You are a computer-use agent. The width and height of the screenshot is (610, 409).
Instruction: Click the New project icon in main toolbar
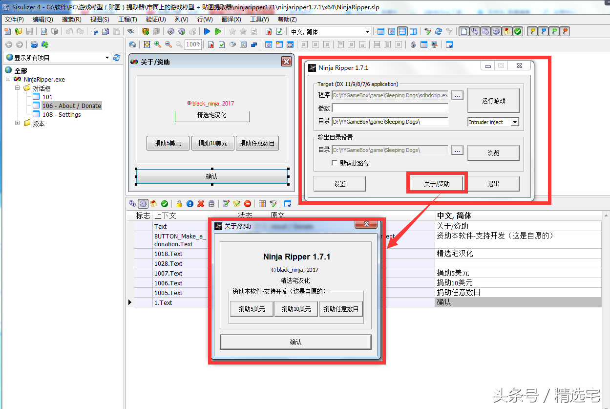[x=7, y=31]
